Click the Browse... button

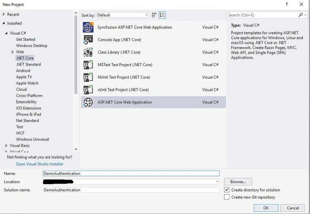(x=238, y=182)
